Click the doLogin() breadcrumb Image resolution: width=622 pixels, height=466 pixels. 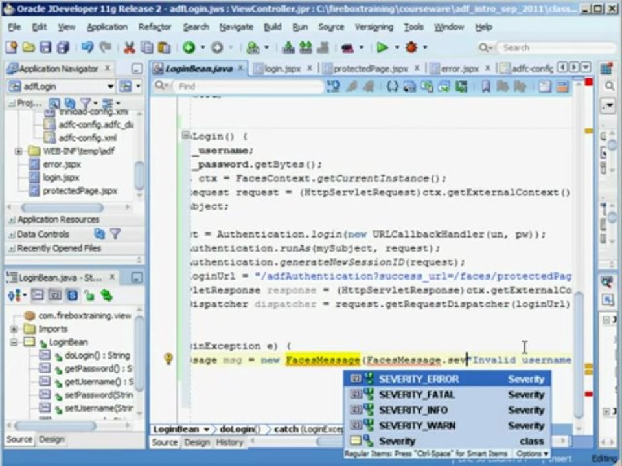pyautogui.click(x=240, y=430)
